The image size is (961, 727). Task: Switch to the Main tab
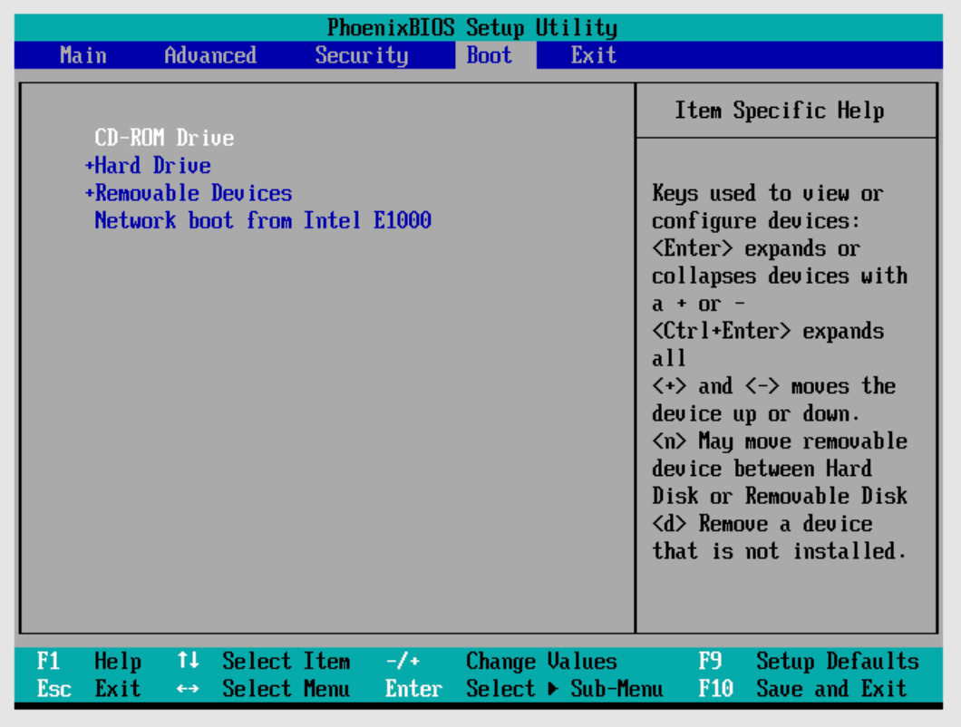click(x=83, y=55)
